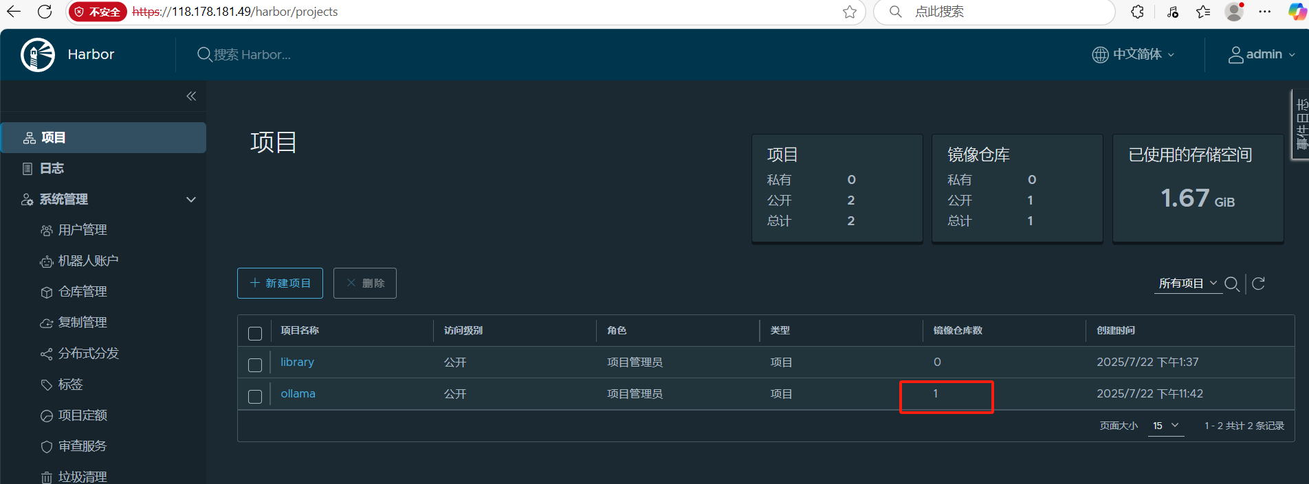
Task: Open the 所有项目 filter dropdown
Action: click(x=1188, y=284)
